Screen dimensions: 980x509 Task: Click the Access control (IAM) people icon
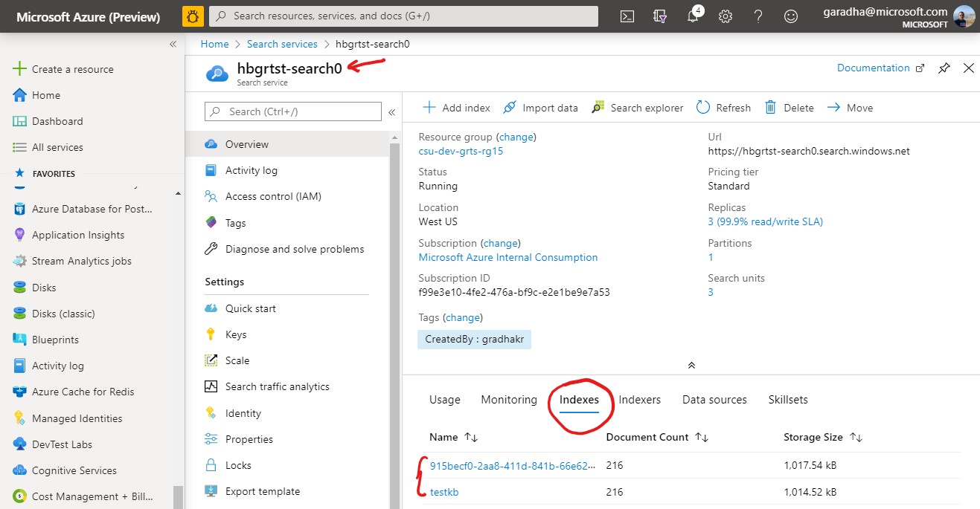click(211, 196)
